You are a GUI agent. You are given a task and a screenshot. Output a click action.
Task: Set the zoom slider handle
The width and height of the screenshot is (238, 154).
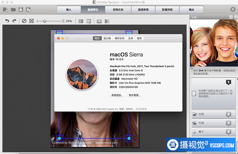click(44, 21)
